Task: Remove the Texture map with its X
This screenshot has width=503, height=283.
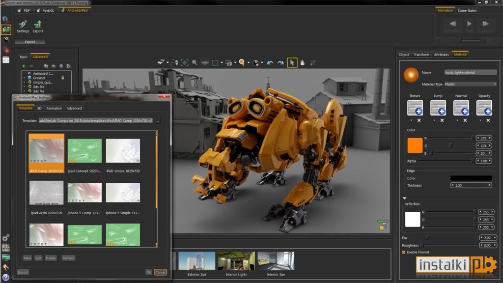Action: point(419,120)
